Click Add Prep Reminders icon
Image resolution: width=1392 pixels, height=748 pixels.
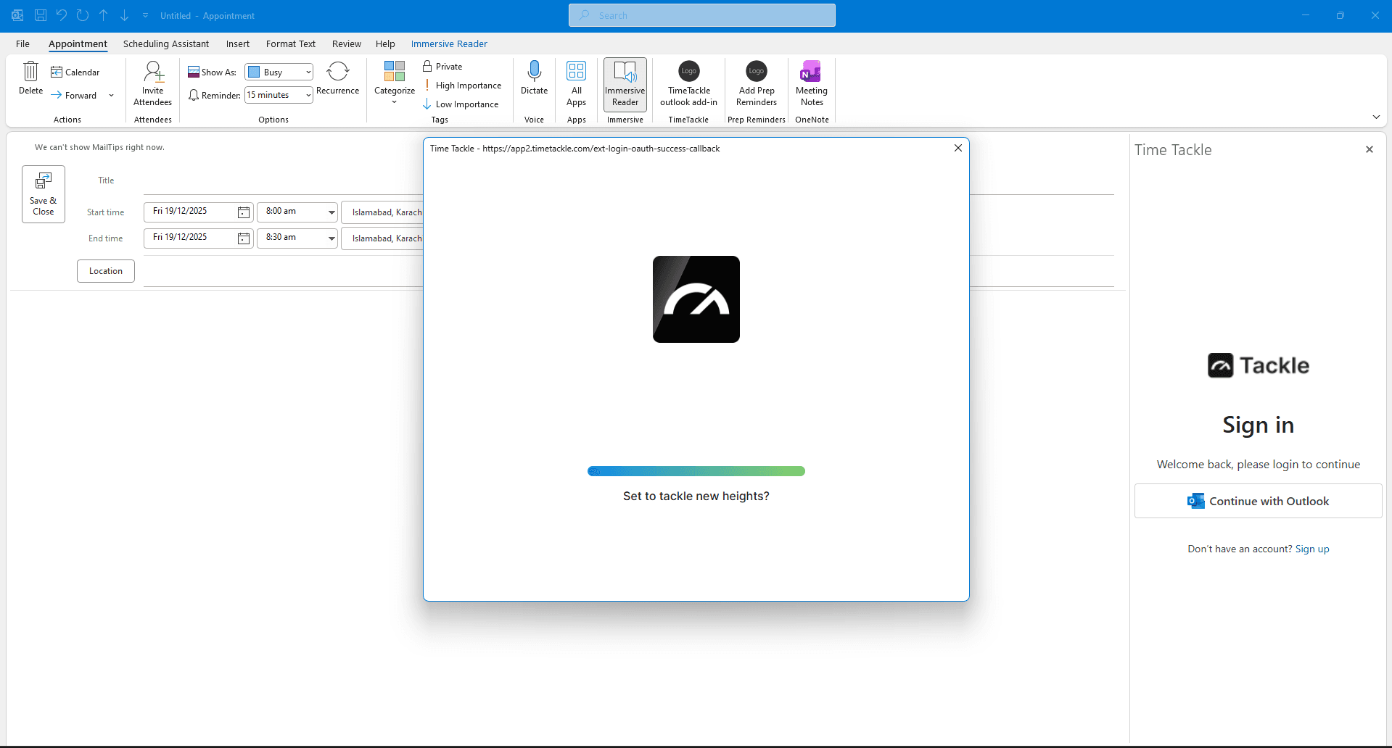[757, 71]
